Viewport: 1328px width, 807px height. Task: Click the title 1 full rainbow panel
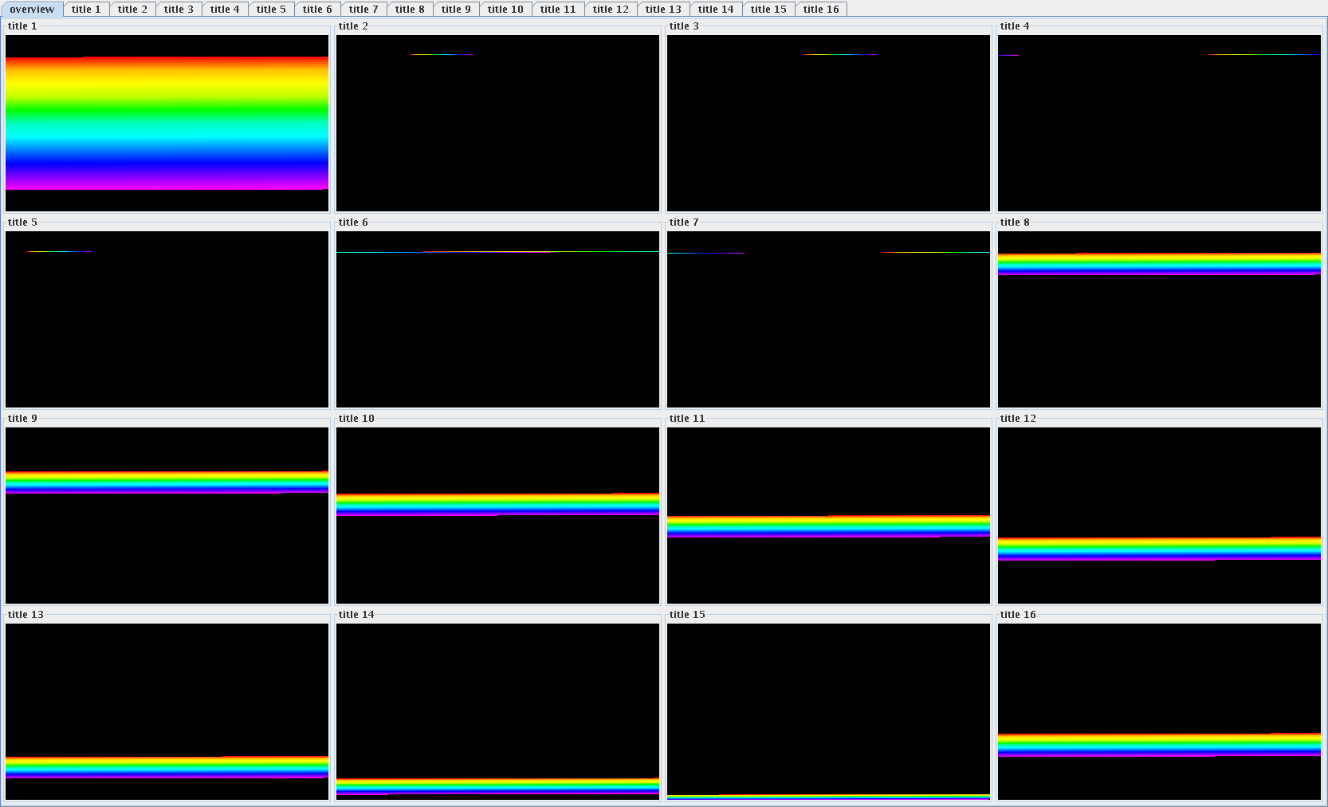click(167, 123)
